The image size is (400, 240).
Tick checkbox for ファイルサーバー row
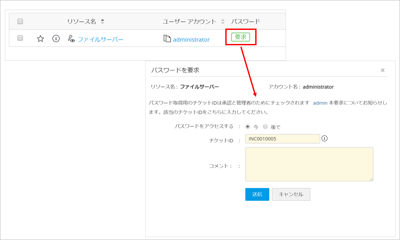click(x=20, y=38)
